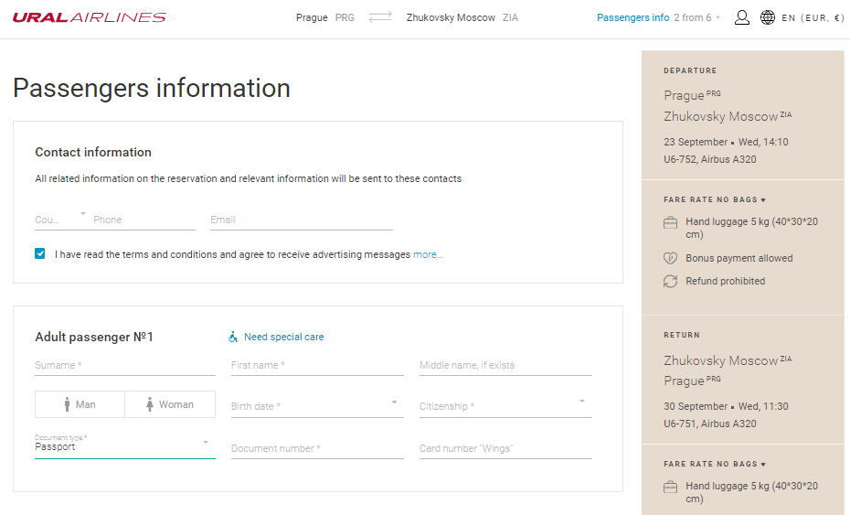Viewport: 850px width, 515px height.
Task: Click the bonus payment heart icon
Action: pos(671,258)
